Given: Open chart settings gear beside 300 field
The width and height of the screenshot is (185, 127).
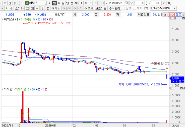Looking at the screenshot, I should pyautogui.click(x=169, y=3).
